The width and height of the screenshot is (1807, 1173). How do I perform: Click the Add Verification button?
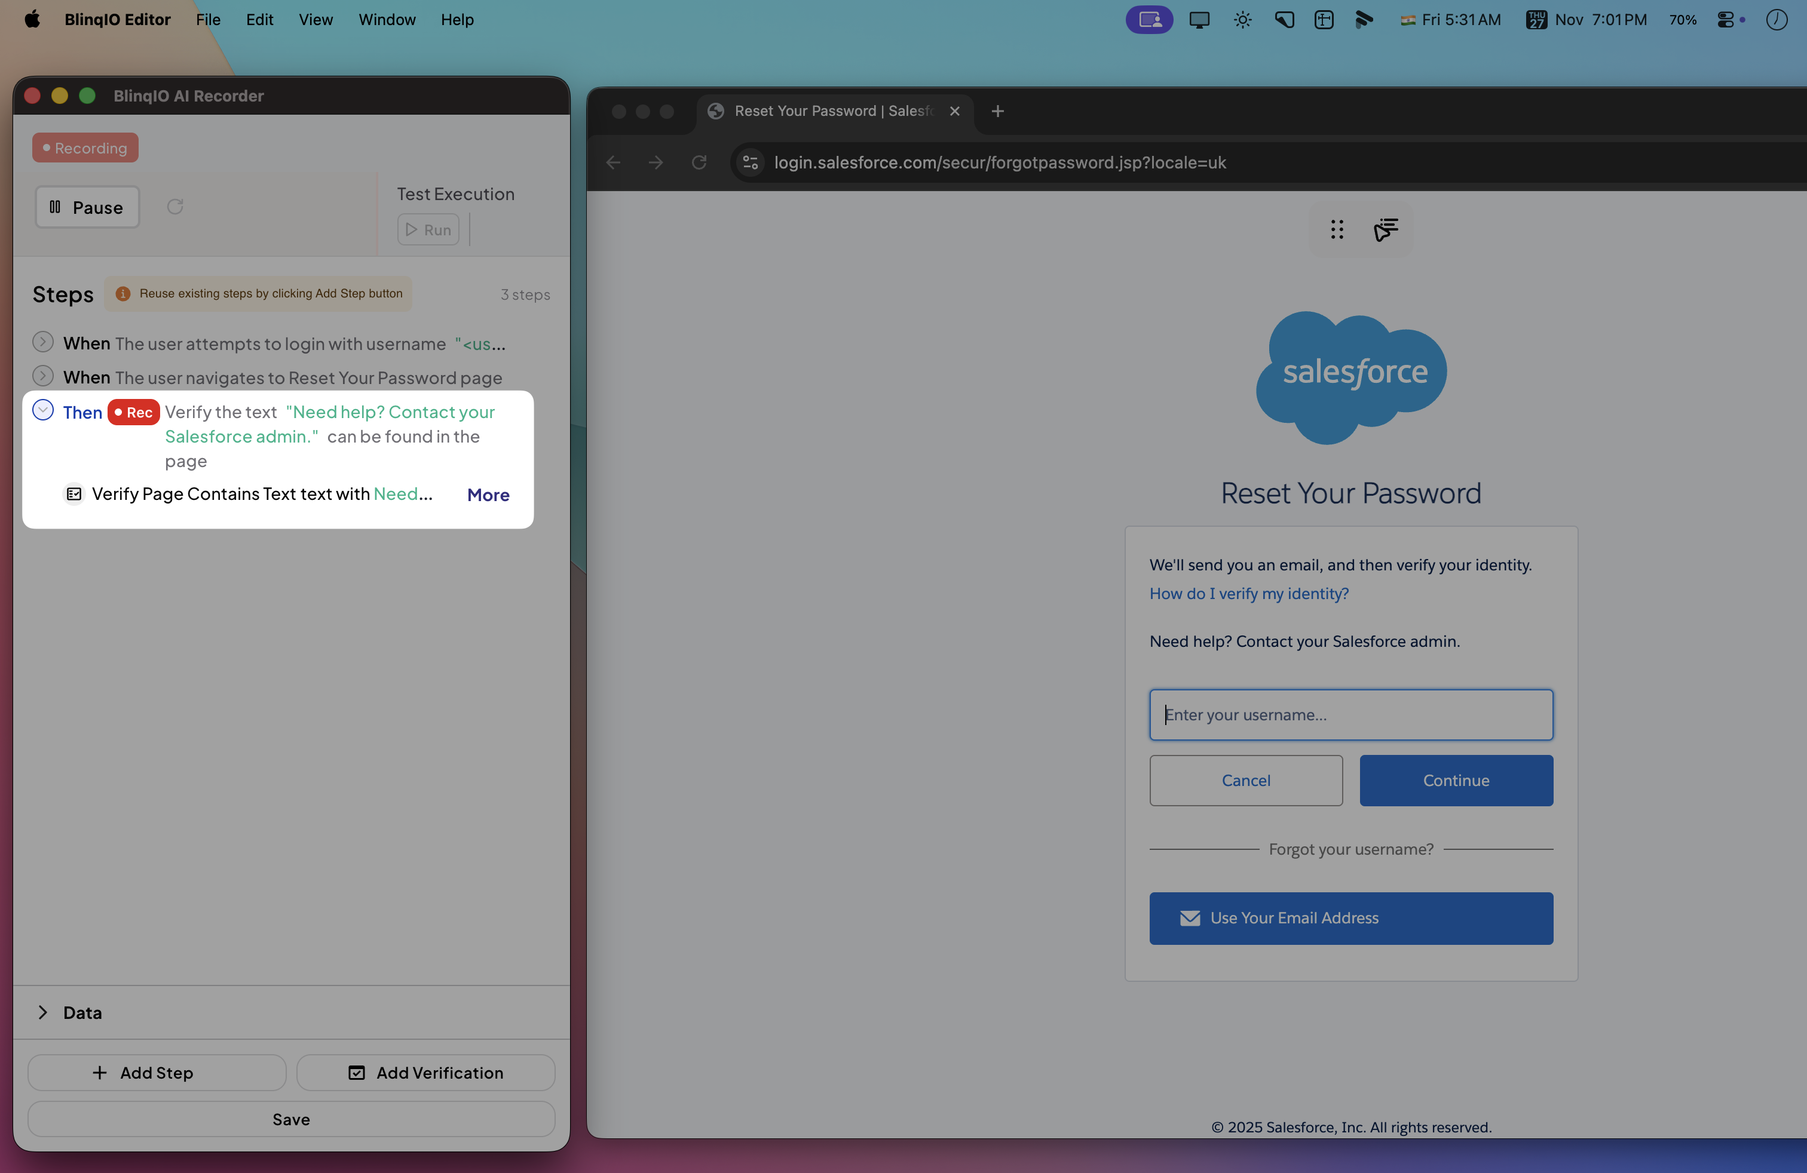[425, 1072]
